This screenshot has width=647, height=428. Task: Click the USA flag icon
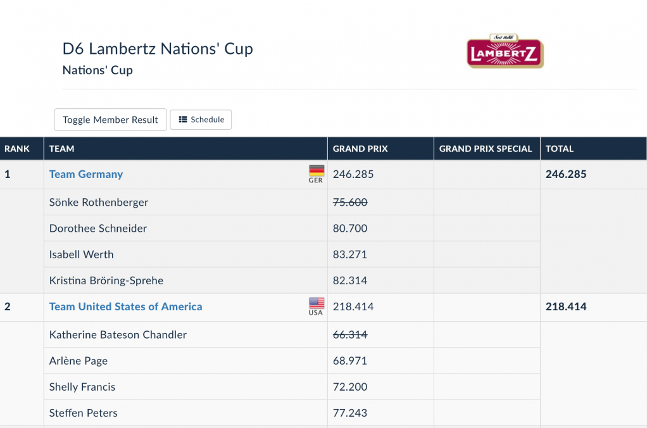(316, 303)
